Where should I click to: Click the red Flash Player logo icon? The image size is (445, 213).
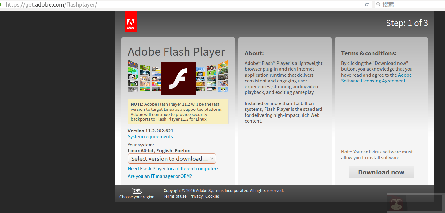click(178, 78)
